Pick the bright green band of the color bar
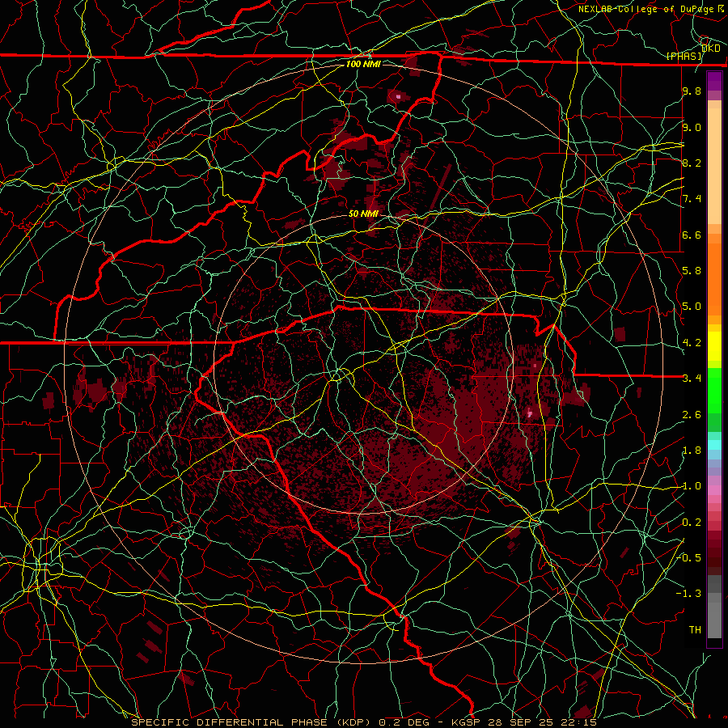Screen dimensions: 728x728 (x=714, y=390)
